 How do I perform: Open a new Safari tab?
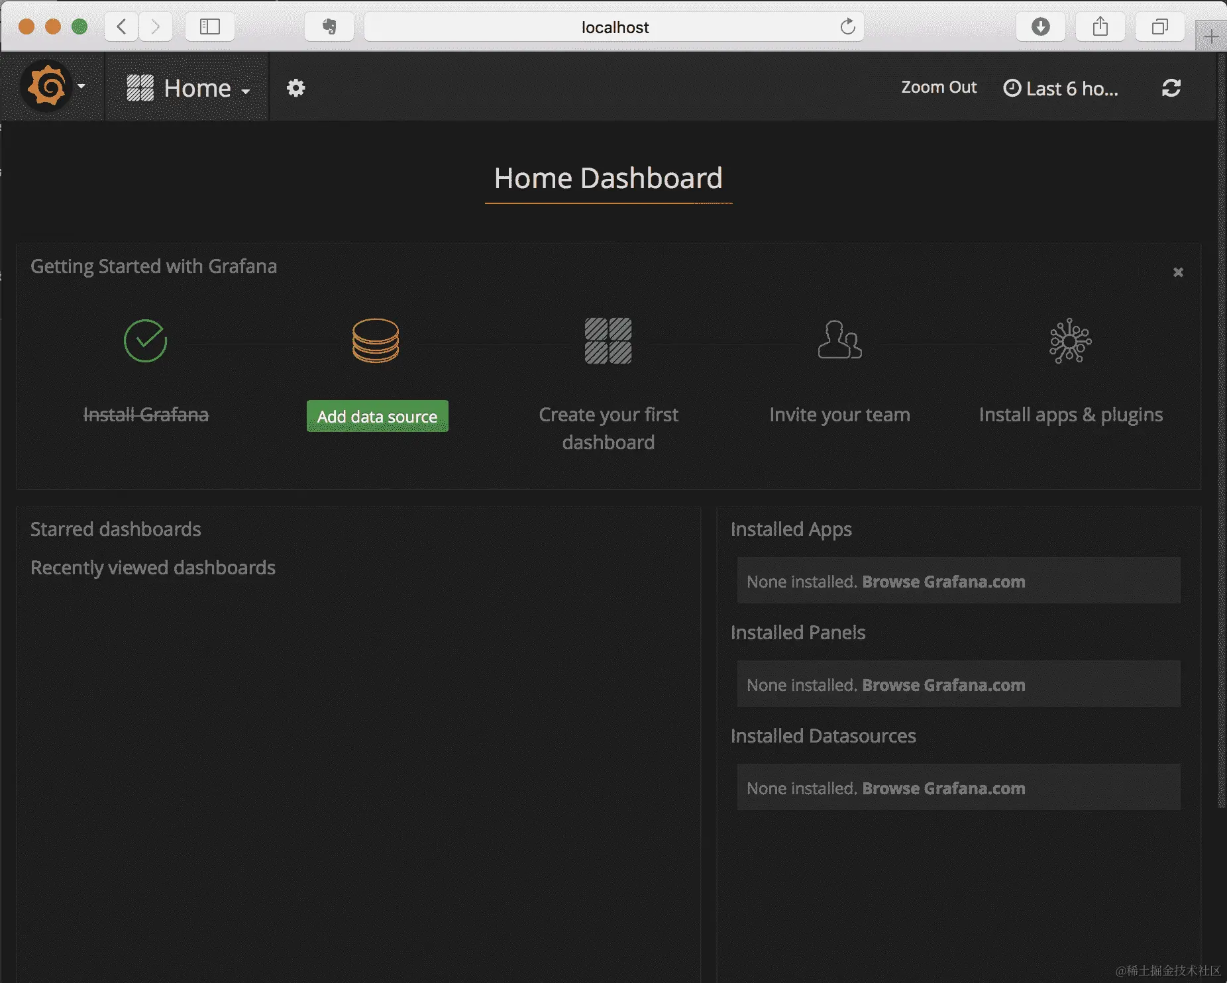click(x=1211, y=36)
